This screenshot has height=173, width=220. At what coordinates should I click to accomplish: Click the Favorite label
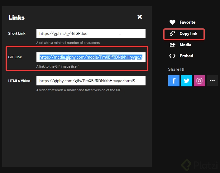(x=188, y=22)
